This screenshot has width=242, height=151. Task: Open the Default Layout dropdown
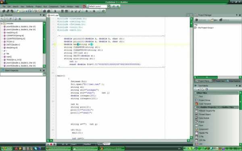pyautogui.click(x=108, y=6)
